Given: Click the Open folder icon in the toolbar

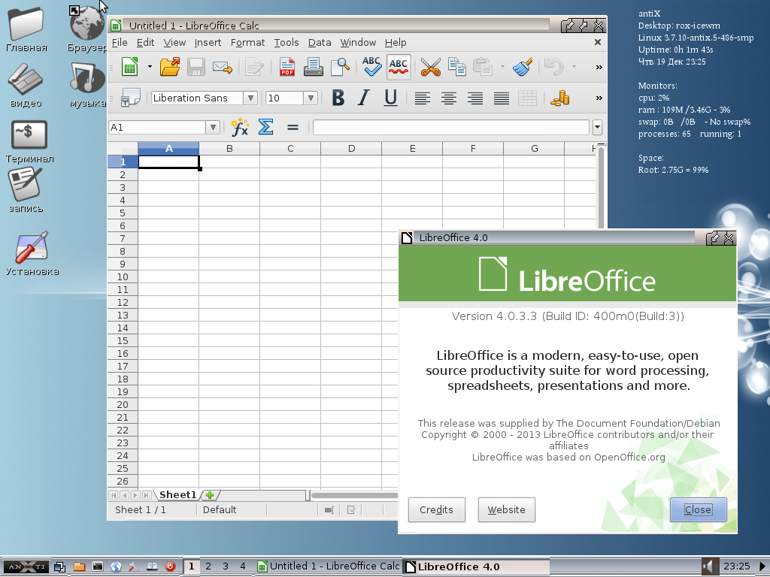Looking at the screenshot, I should (170, 67).
